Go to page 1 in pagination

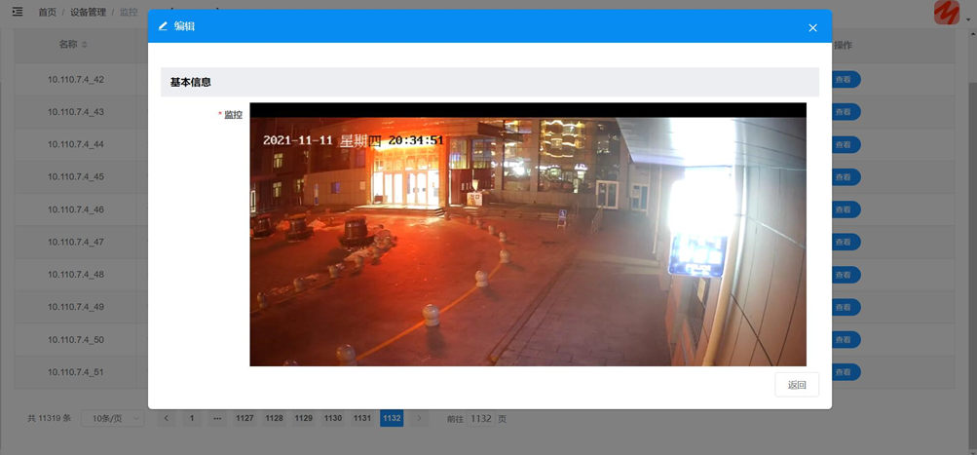pyautogui.click(x=191, y=418)
